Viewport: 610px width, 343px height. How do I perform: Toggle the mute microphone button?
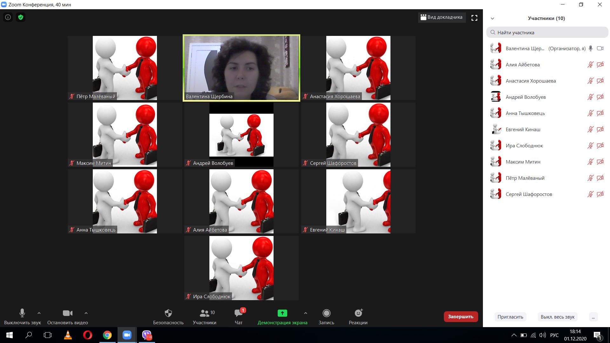(22, 313)
